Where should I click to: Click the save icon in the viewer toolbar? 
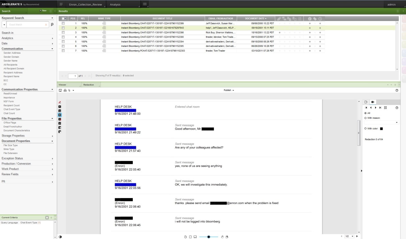pos(60,90)
